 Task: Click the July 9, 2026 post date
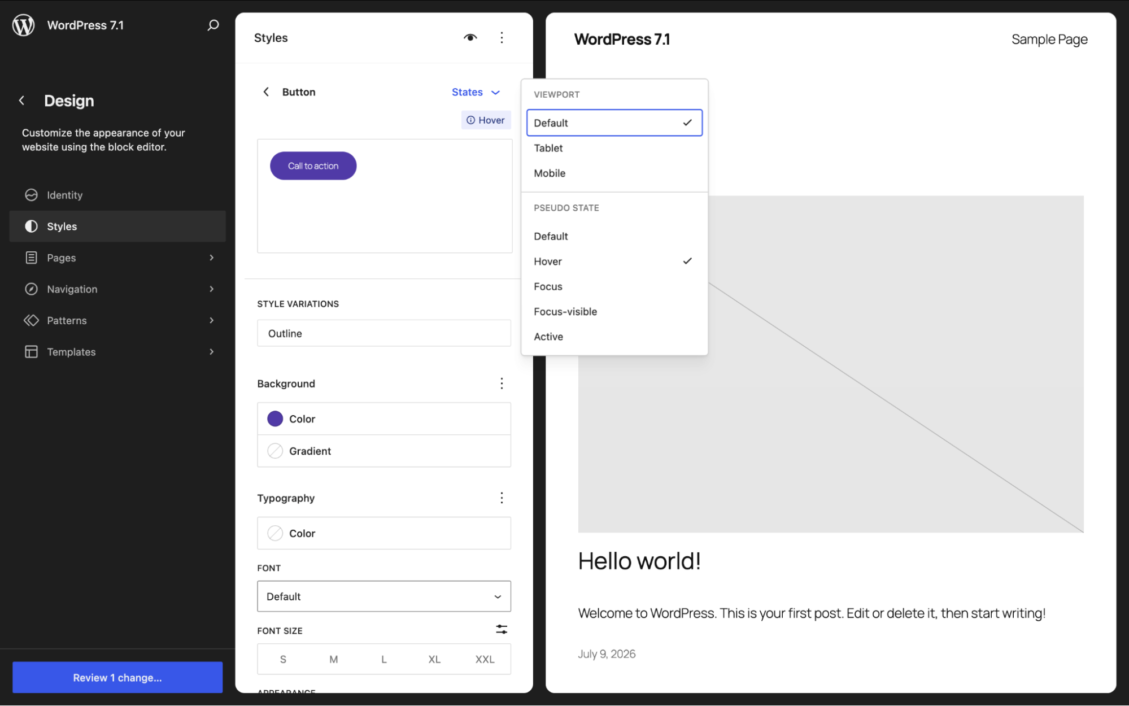(x=607, y=653)
